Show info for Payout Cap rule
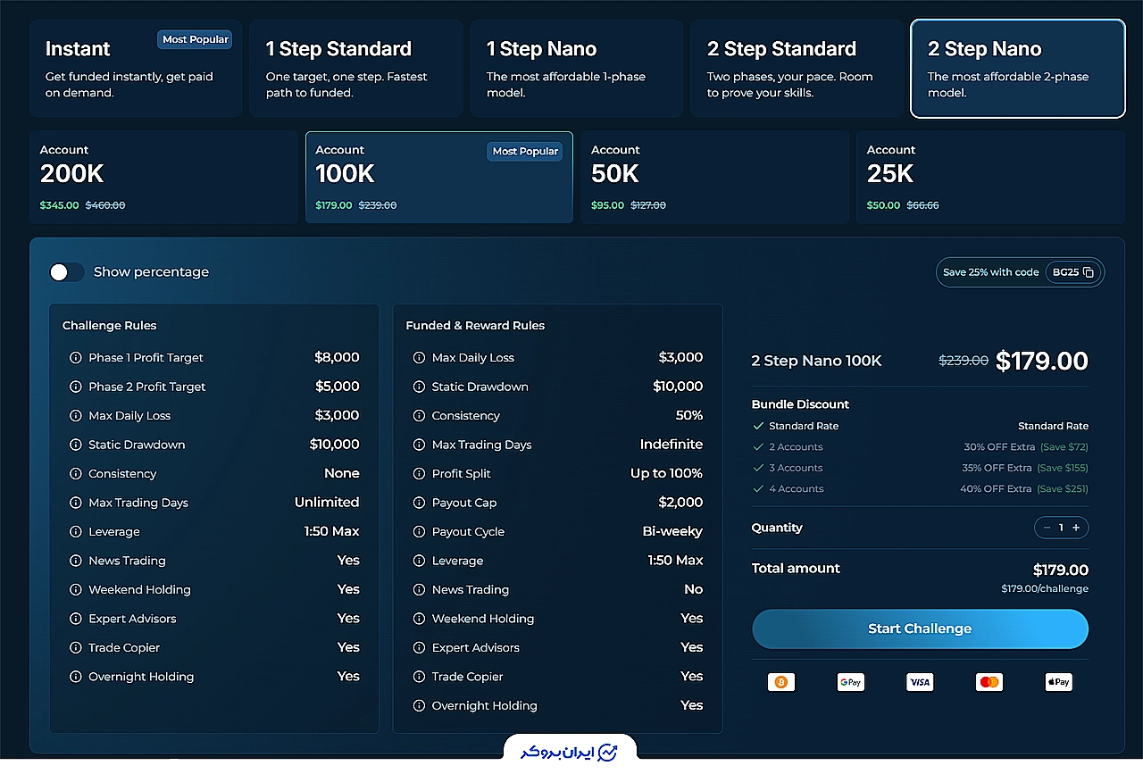Viewport: 1143px width, 774px height. click(x=419, y=503)
